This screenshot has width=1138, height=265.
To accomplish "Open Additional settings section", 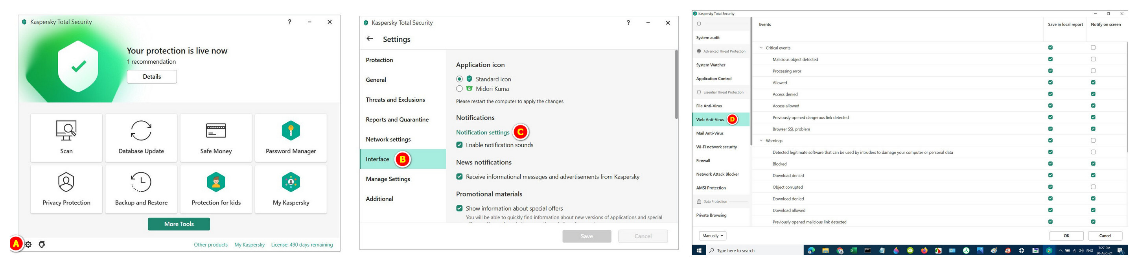I will pos(403,199).
